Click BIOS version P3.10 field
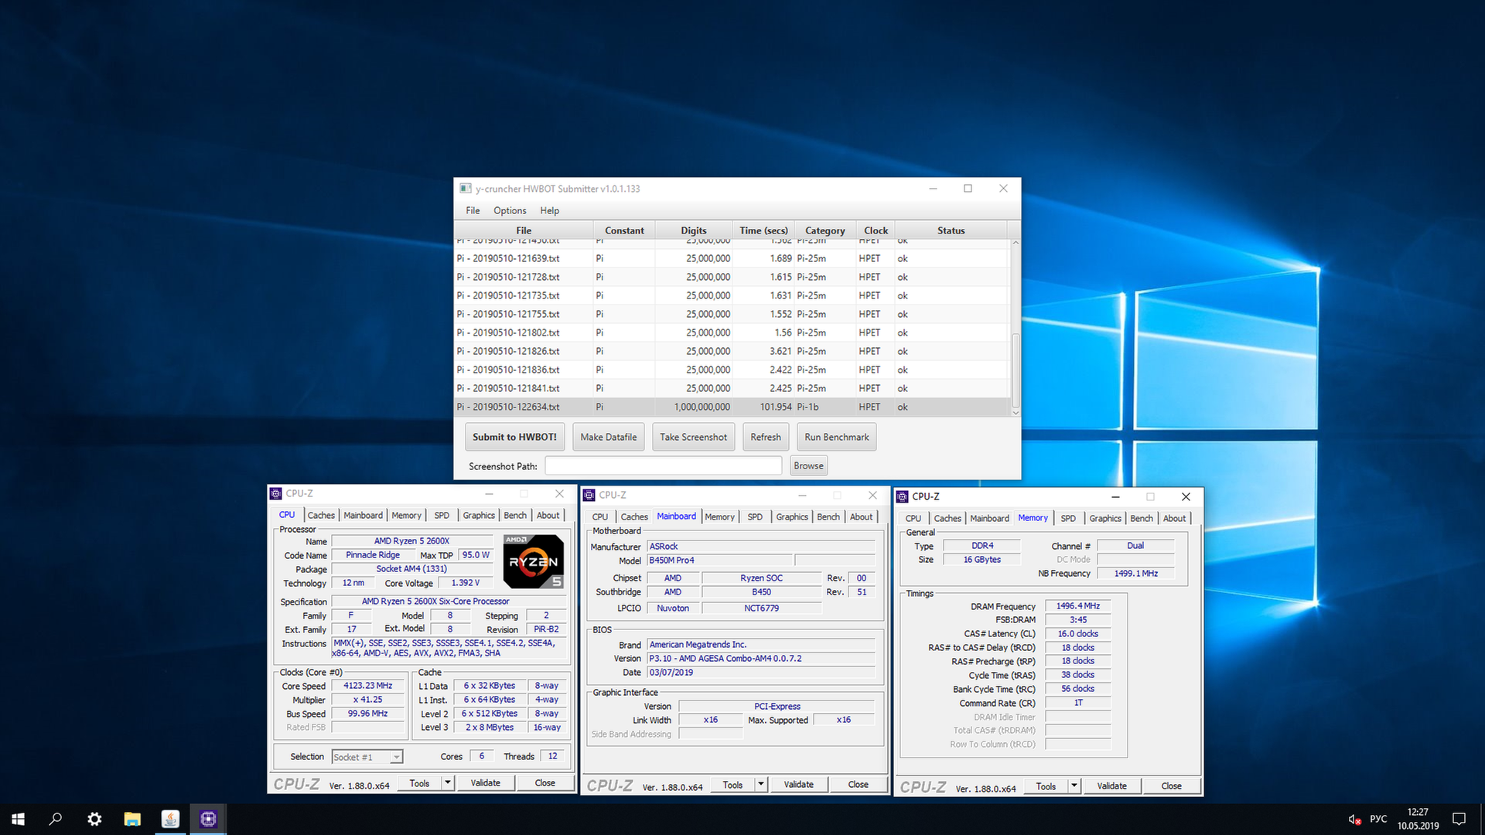1485x835 pixels. pyautogui.click(x=761, y=659)
